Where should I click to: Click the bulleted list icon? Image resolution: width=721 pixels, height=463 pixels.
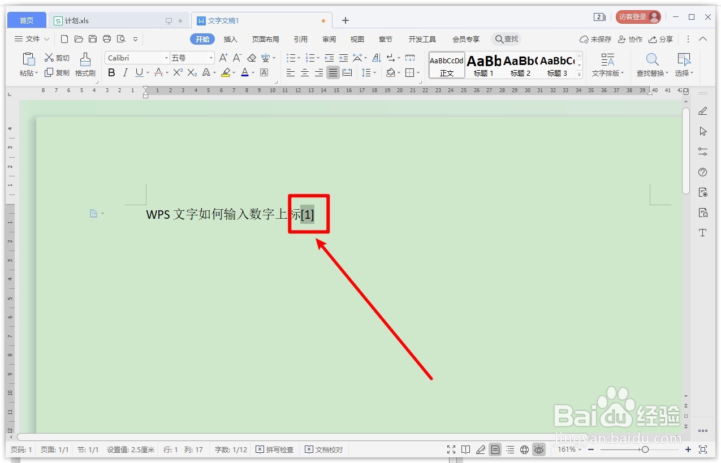tap(291, 57)
